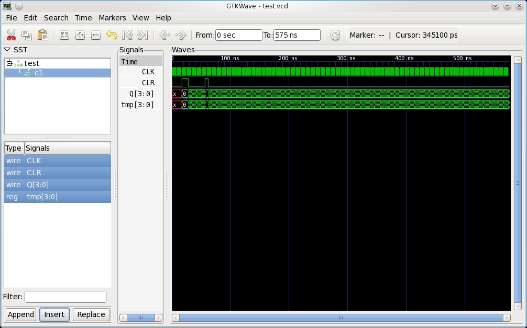Viewport: 527px width, 328px height.
Task: Click waves horizontal scrollbar thumb
Action: point(341,318)
